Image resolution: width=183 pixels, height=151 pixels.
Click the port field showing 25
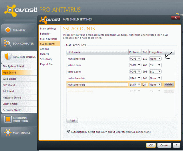(x=145, y=84)
